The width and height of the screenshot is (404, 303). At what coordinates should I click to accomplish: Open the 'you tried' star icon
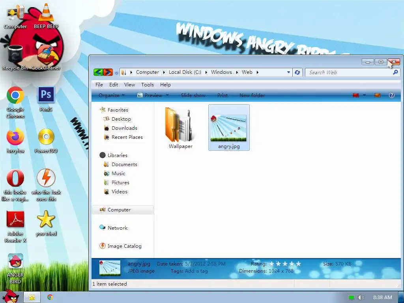coord(46,223)
